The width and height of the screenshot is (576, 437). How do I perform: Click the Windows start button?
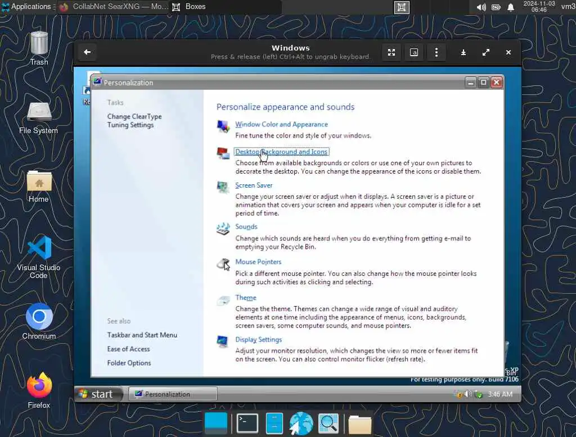point(98,394)
